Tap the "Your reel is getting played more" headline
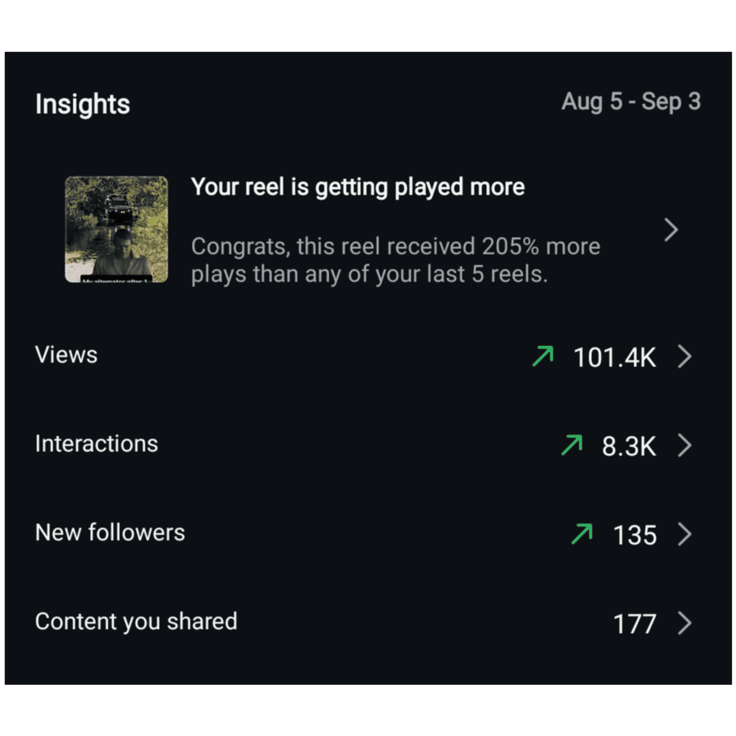The height and width of the screenshot is (736, 736). (x=357, y=187)
